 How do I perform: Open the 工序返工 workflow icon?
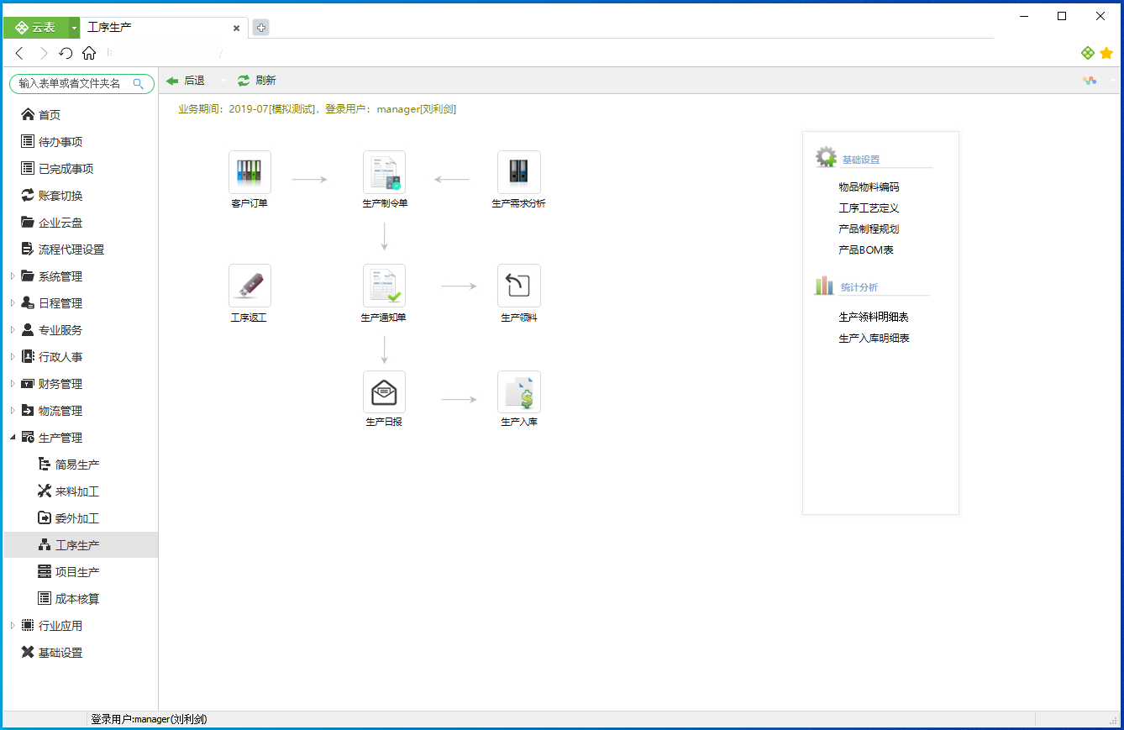pos(249,286)
